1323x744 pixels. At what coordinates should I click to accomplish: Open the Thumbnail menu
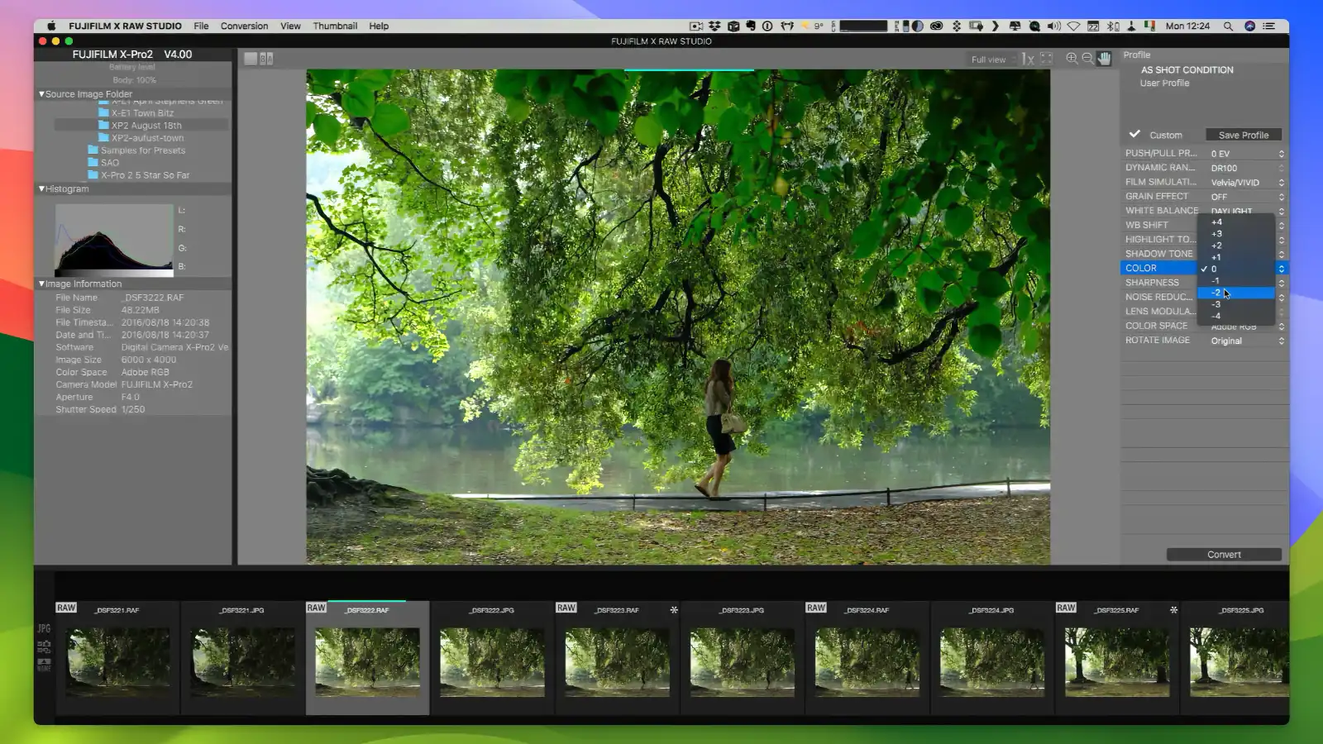coord(335,26)
